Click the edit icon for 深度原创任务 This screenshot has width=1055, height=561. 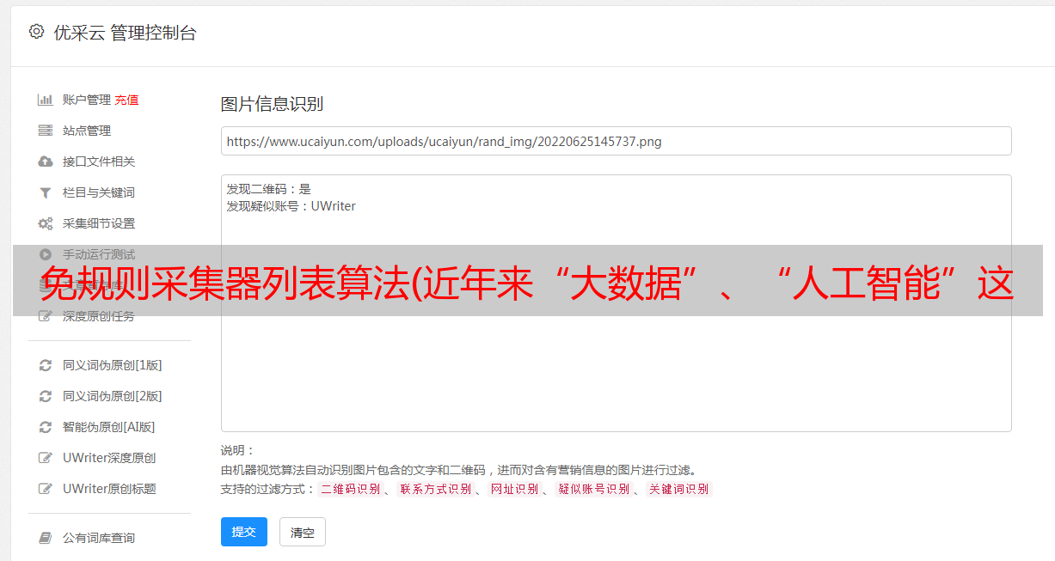point(46,316)
